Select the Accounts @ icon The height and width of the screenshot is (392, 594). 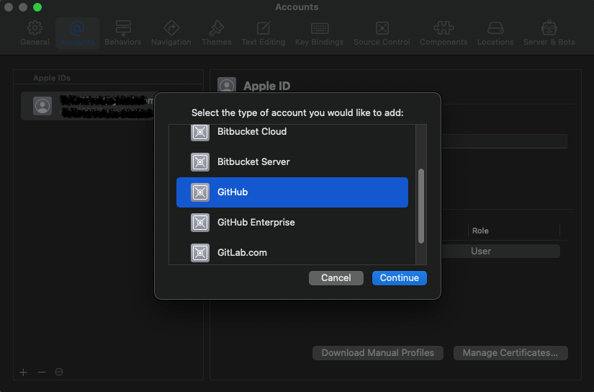pos(77,28)
